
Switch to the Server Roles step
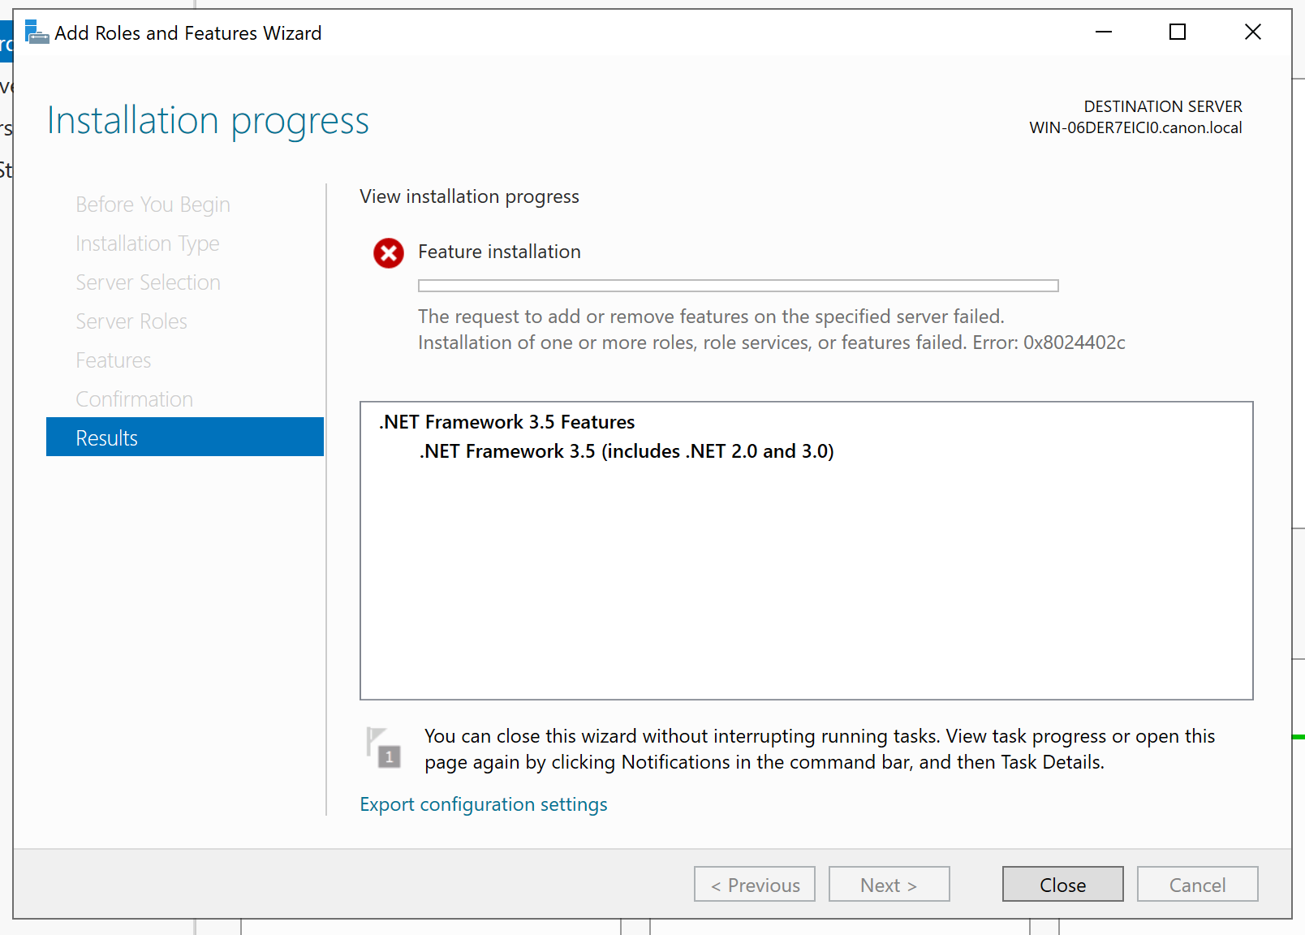point(131,321)
